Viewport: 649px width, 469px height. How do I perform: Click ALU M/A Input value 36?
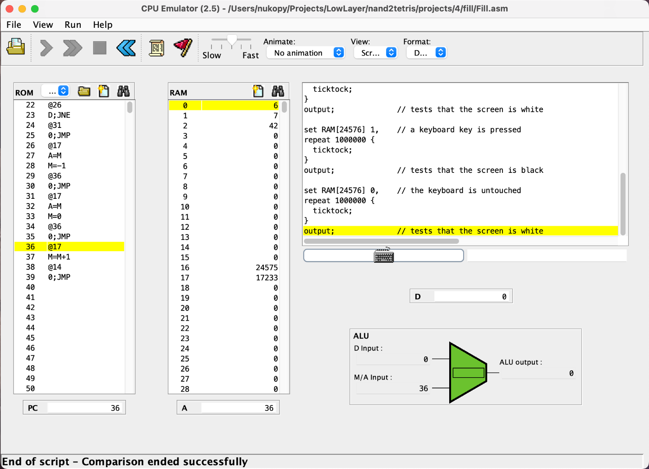point(393,388)
